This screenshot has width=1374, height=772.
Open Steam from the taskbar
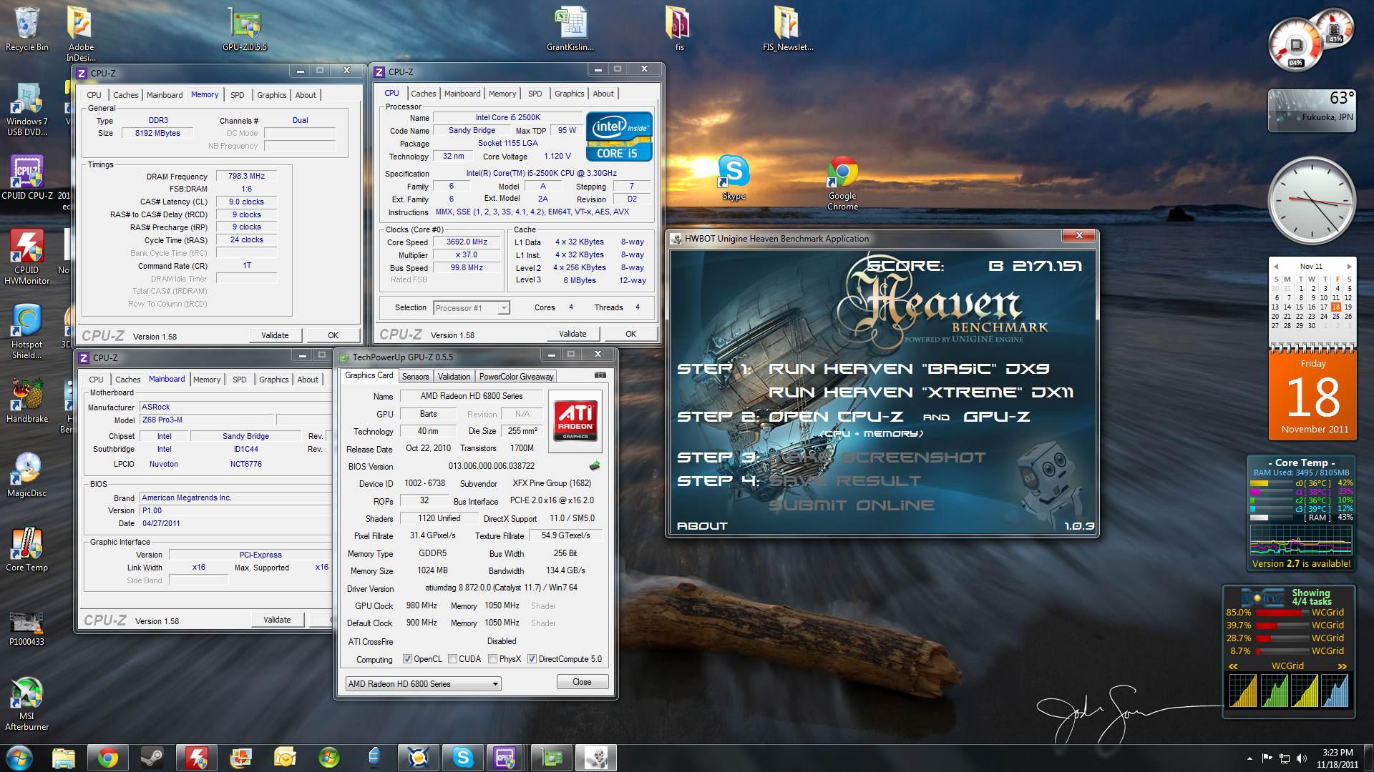click(152, 757)
